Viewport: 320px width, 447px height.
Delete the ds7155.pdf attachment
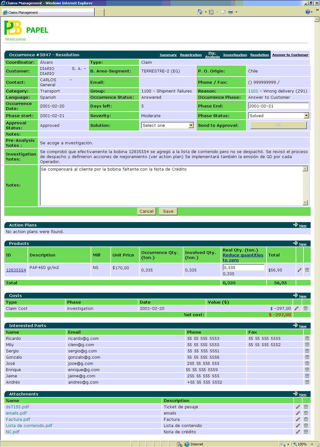click(306, 407)
